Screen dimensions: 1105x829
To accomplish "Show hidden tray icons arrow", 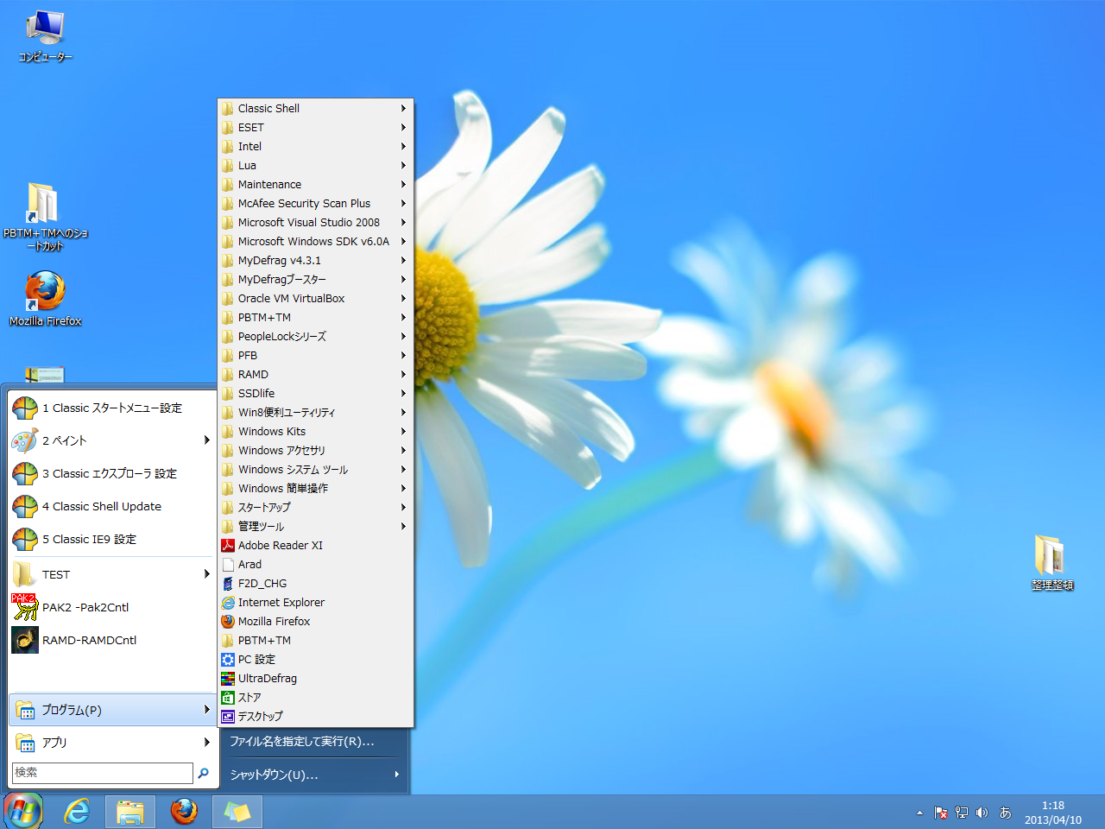I will [919, 813].
